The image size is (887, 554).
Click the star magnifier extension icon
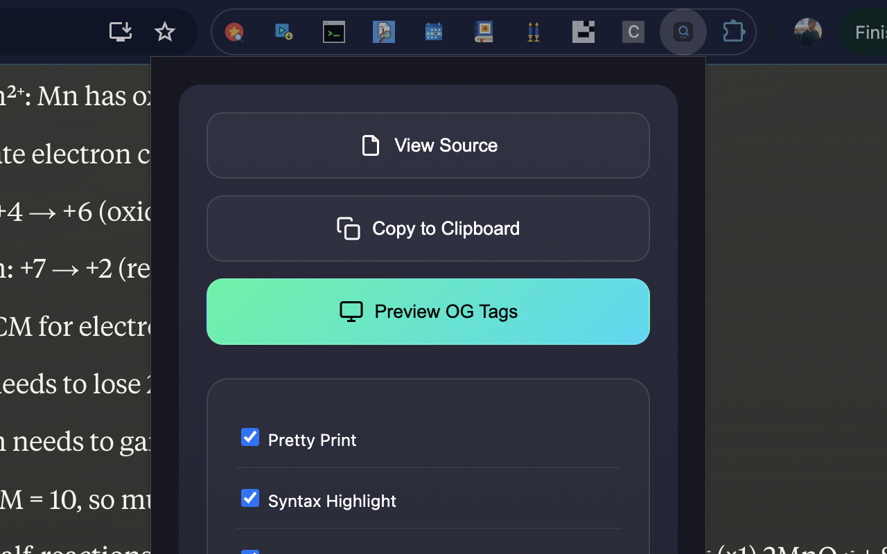point(234,31)
